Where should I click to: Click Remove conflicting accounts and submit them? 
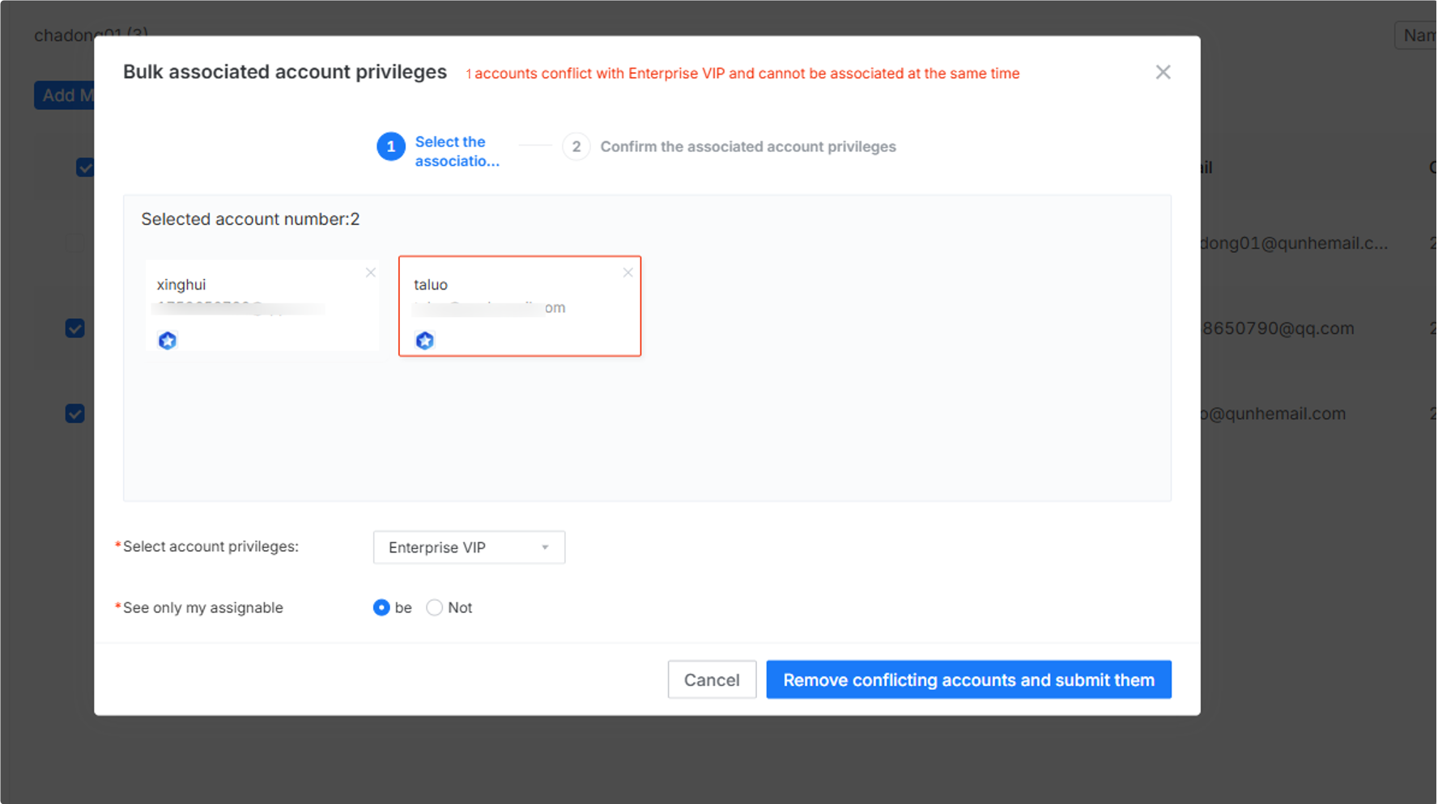point(968,679)
